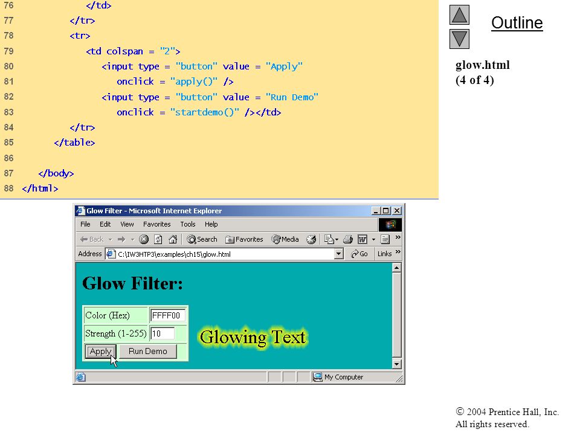
Task: Expand the Links bar chevron
Action: (x=398, y=252)
